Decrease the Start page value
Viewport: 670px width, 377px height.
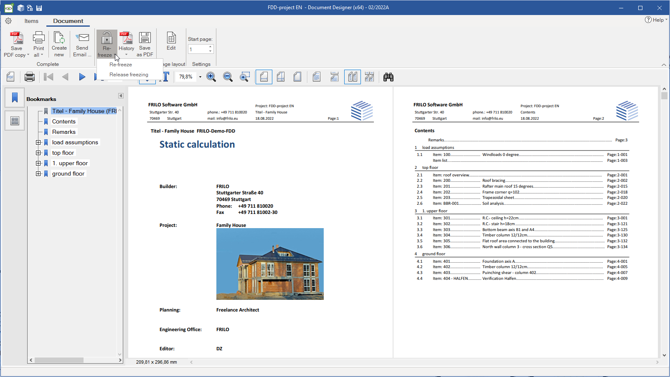click(210, 51)
